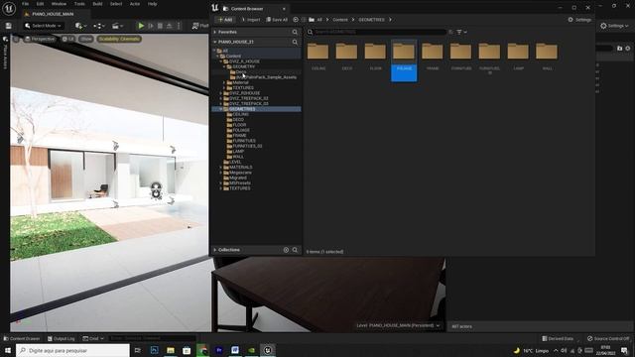Viewport: 635px width, 357px height.
Task: Open the File menu
Action: pos(25,4)
